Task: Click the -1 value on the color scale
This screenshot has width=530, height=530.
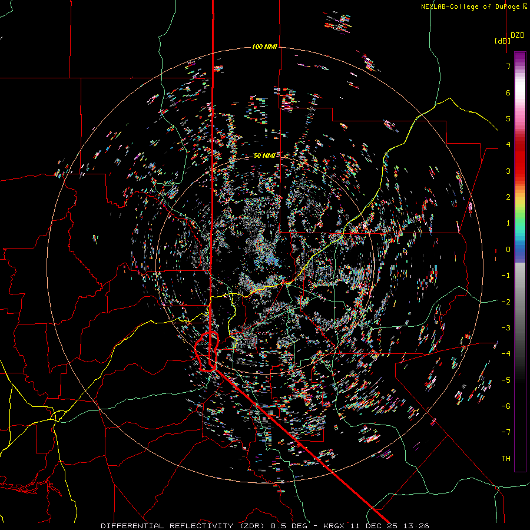Action: pos(506,276)
